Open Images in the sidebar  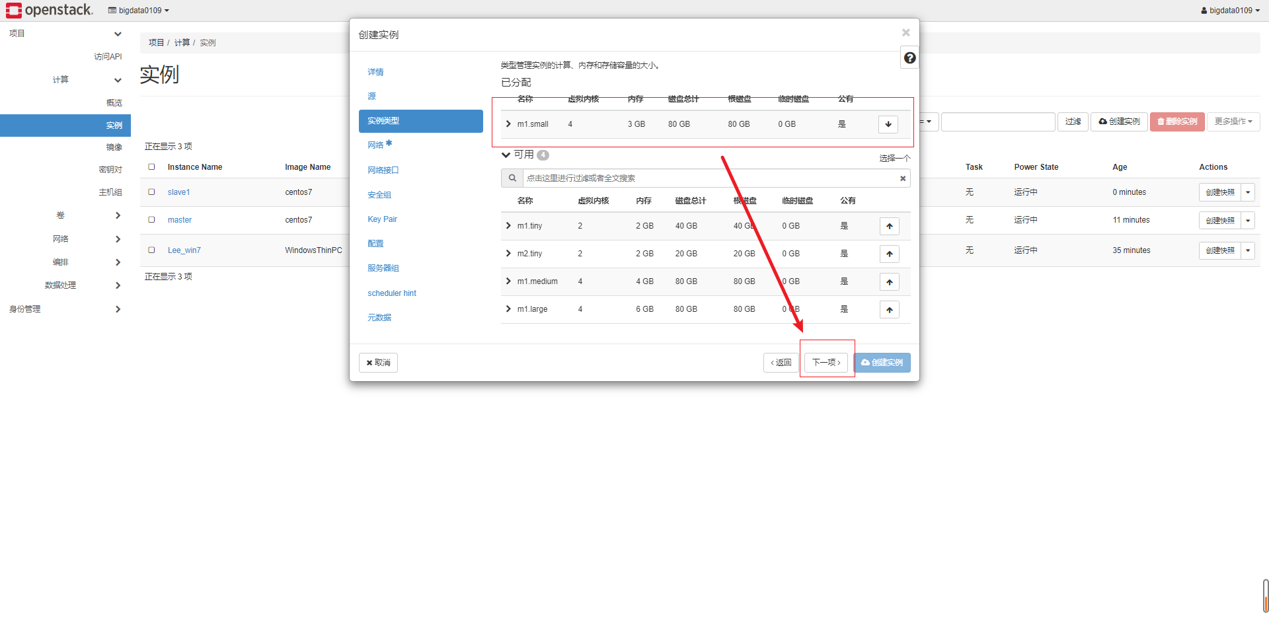pos(114,147)
